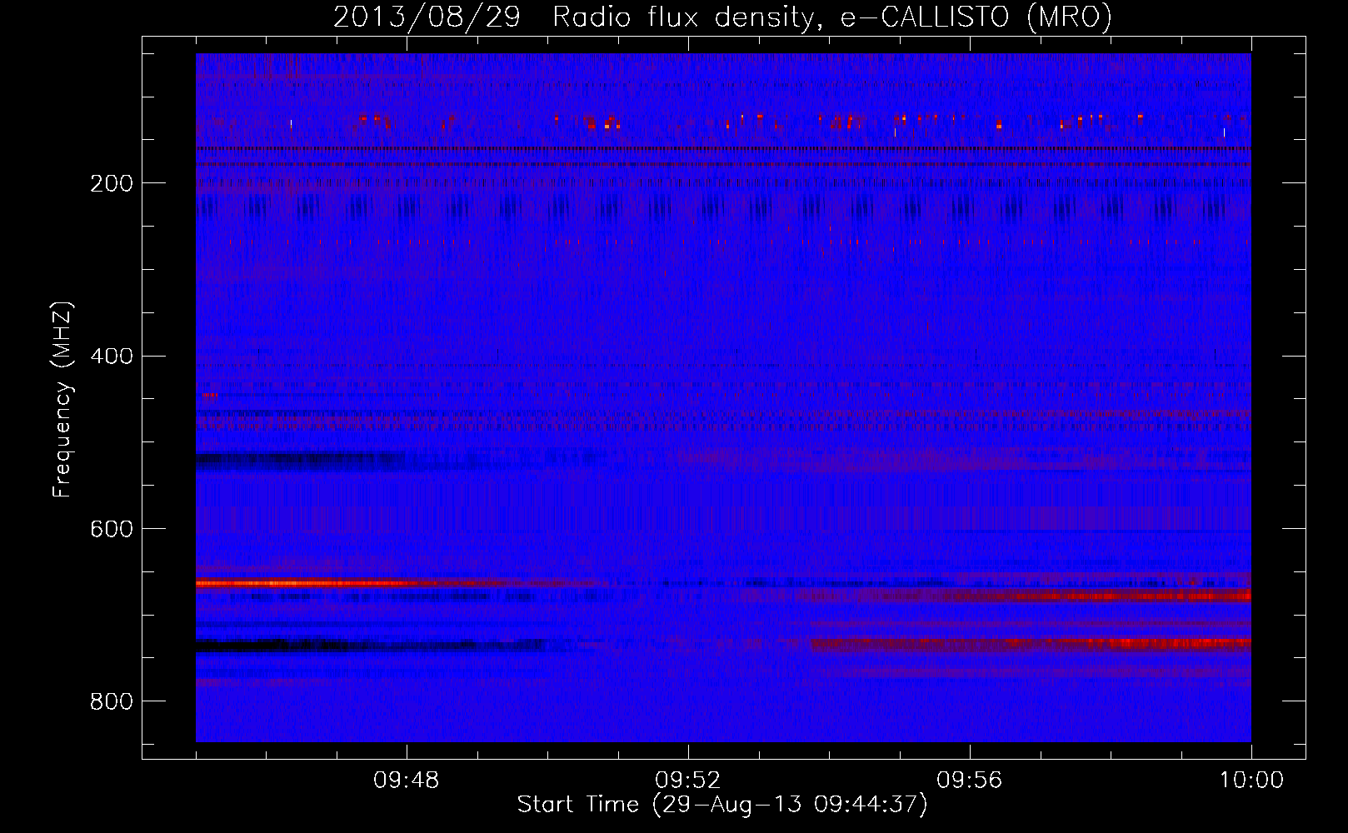Screen dimensions: 1348x833
Task: Click the 800 frequency tick label
Action: tap(111, 701)
